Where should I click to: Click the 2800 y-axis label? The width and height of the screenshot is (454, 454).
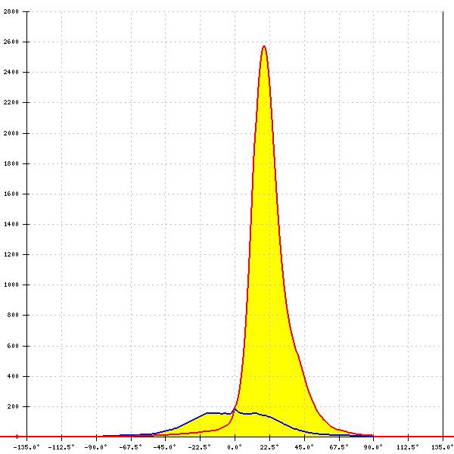(x=11, y=11)
